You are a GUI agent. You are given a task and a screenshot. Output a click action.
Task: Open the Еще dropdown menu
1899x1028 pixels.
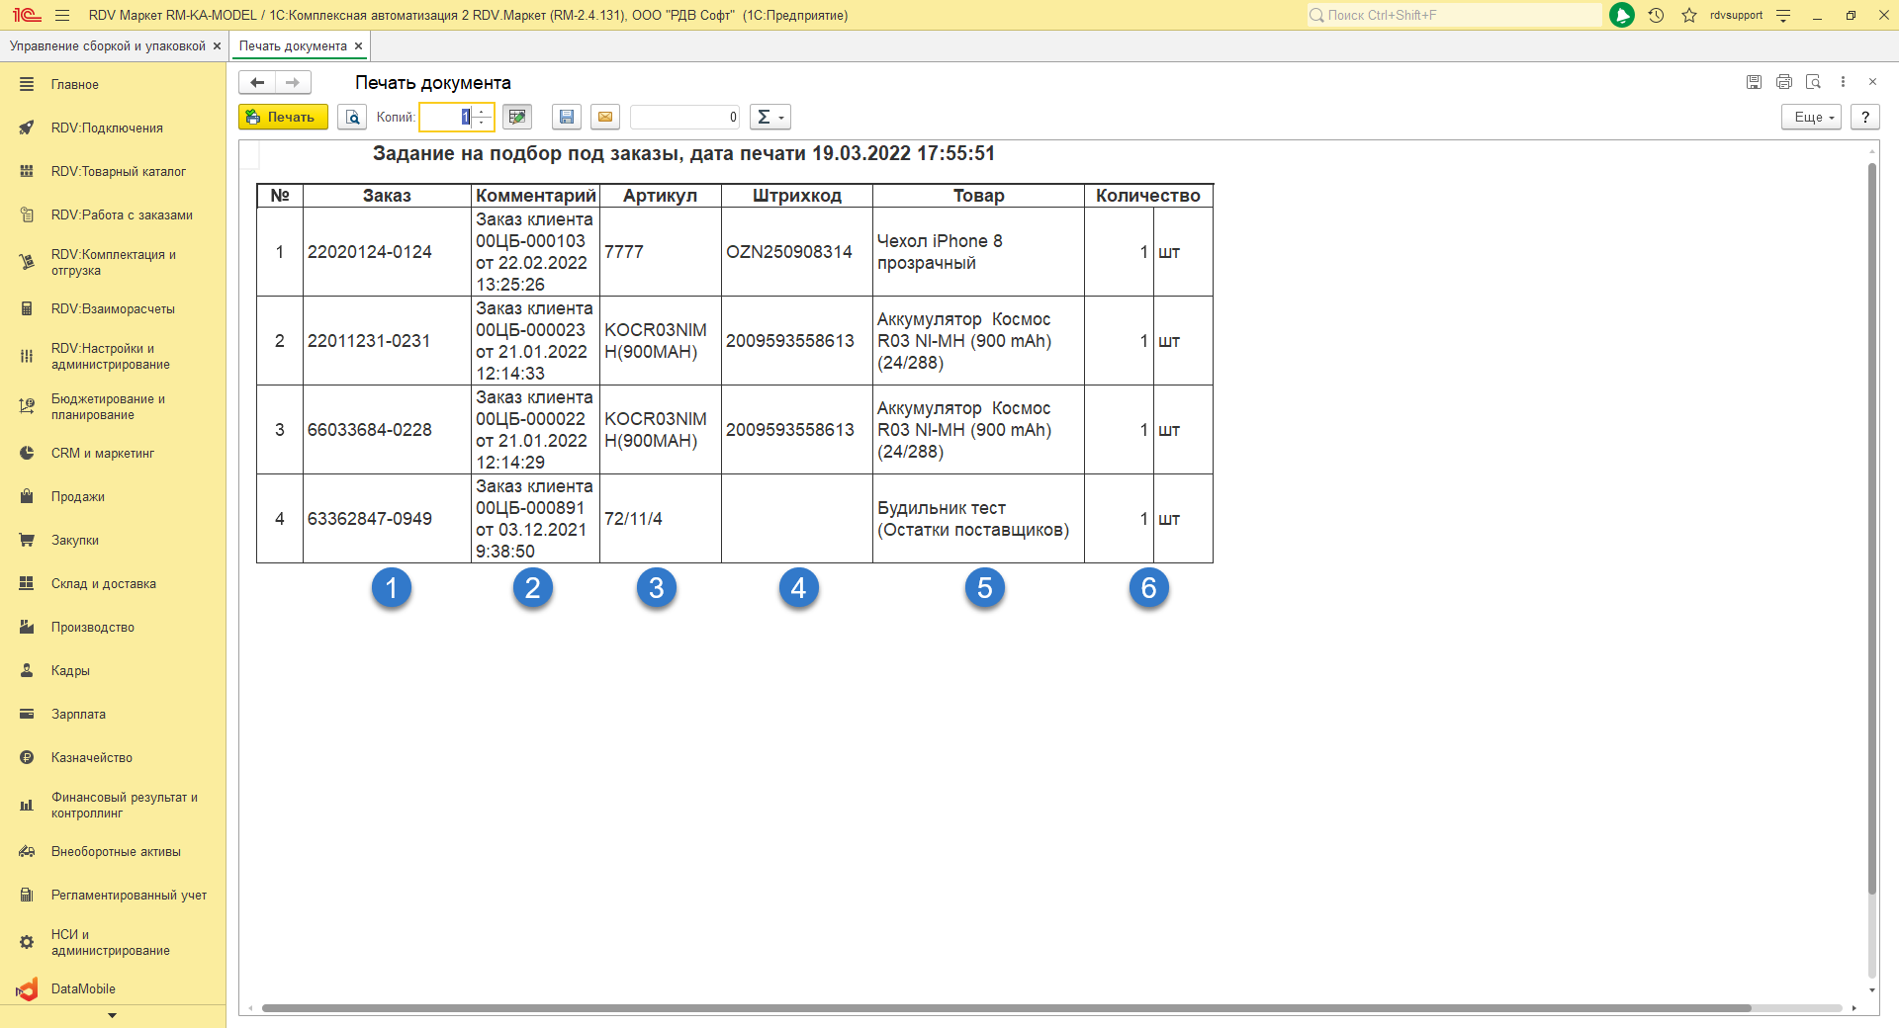pos(1812,117)
